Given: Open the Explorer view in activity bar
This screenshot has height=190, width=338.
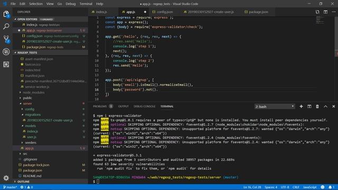Looking at the screenshot, I should pyautogui.click(x=6, y=14).
